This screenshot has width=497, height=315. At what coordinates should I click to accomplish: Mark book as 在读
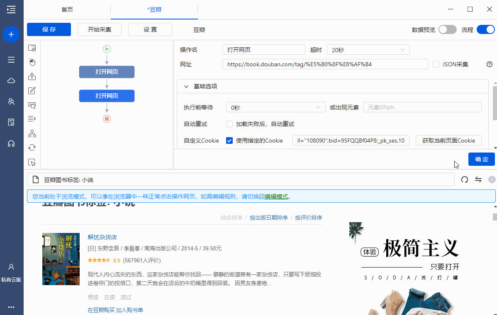click(x=110, y=297)
